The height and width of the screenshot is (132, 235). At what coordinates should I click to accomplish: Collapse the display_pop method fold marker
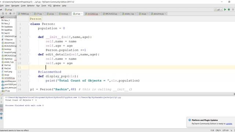point(29,76)
